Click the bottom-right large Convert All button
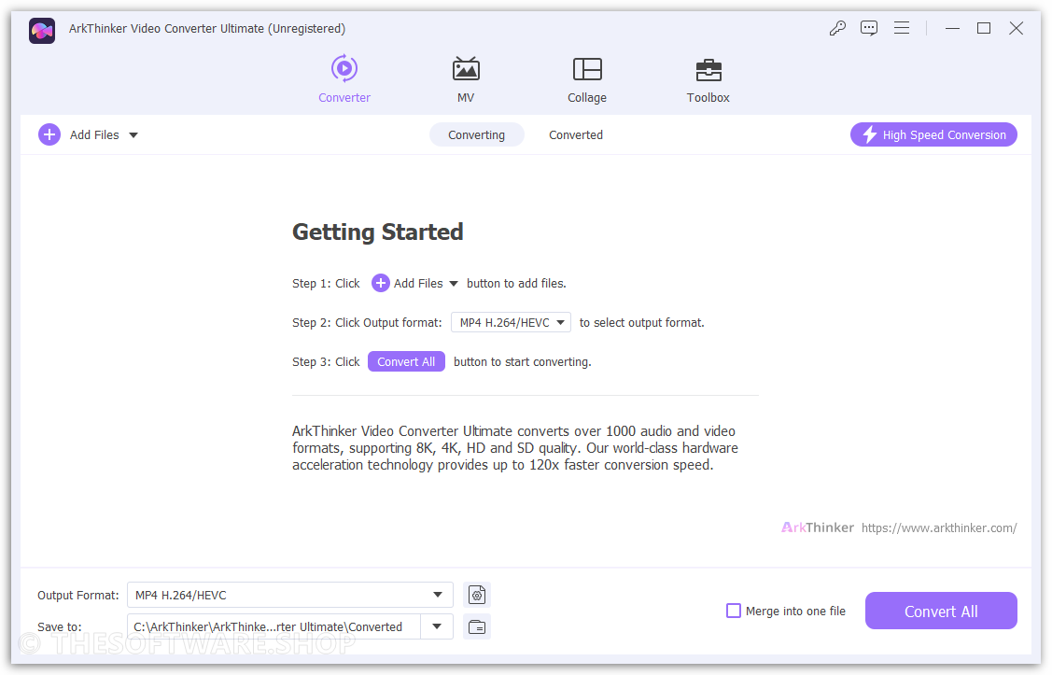The width and height of the screenshot is (1052, 675). [x=941, y=611]
